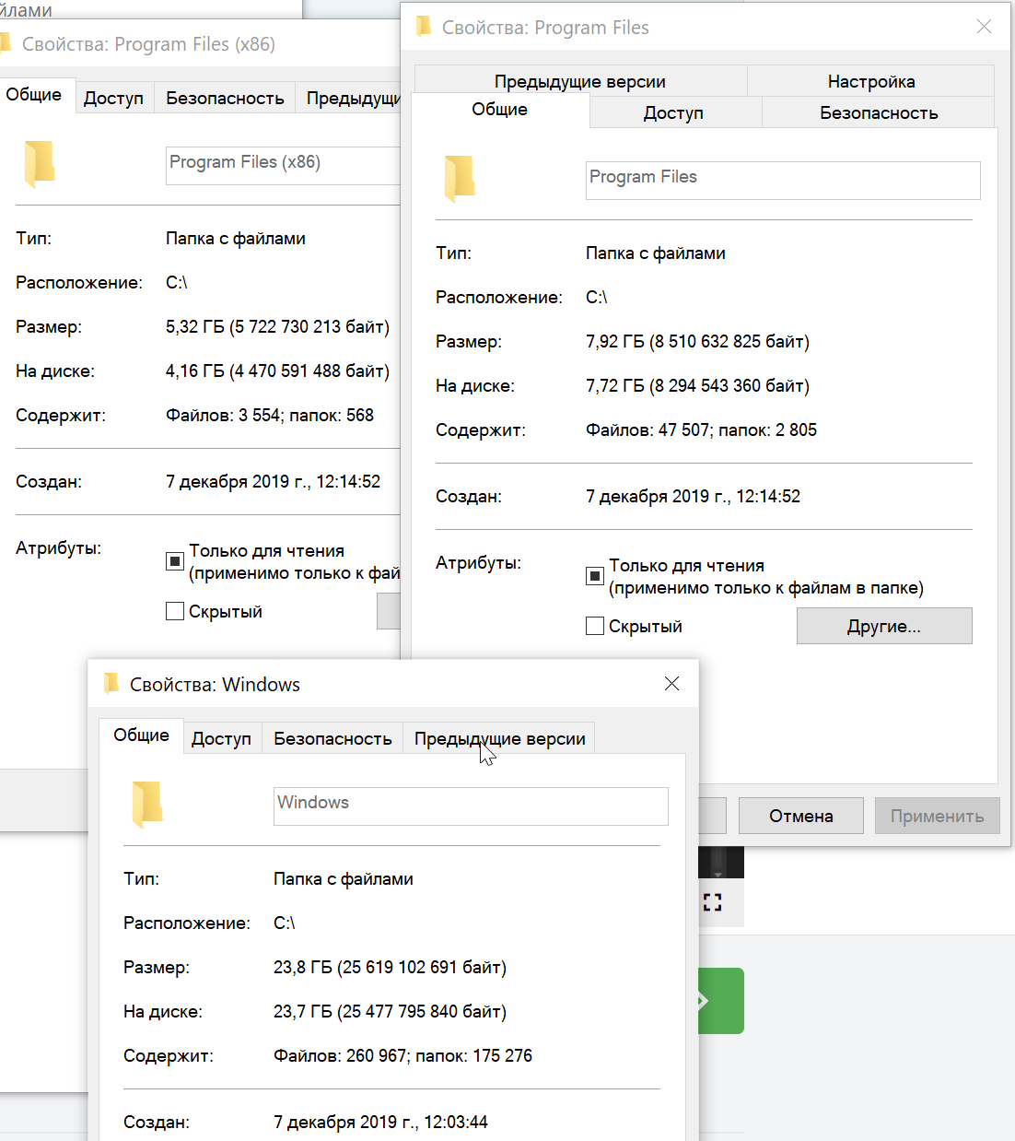Click Применить button in Program Files dialog
Image resolution: width=1015 pixels, height=1141 pixels.
point(938,816)
